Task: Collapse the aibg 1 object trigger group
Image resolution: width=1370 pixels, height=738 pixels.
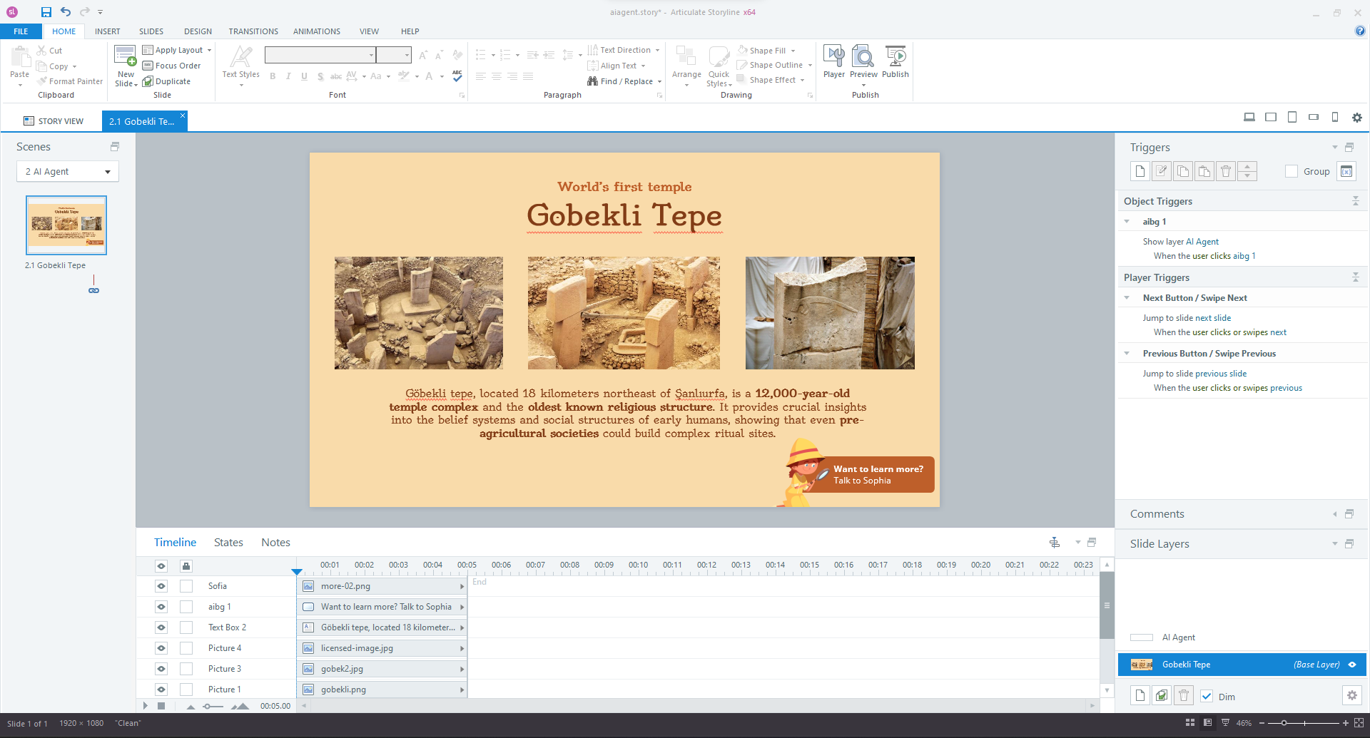Action: (x=1127, y=222)
